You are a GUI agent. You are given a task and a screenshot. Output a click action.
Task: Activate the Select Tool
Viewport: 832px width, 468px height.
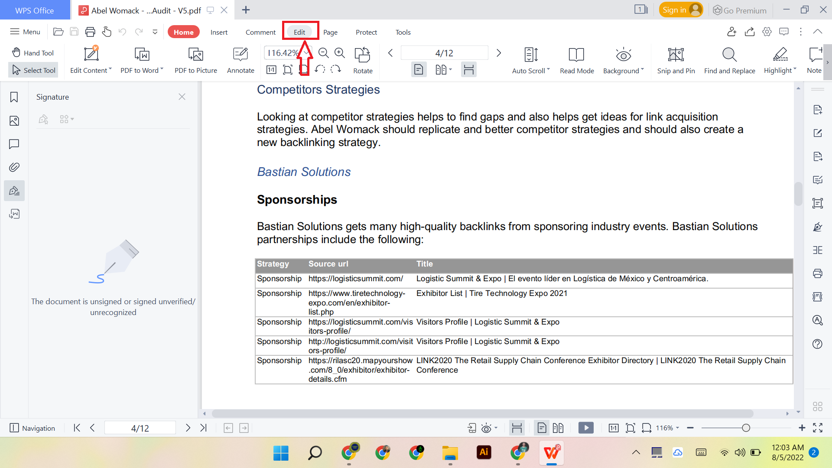point(33,70)
